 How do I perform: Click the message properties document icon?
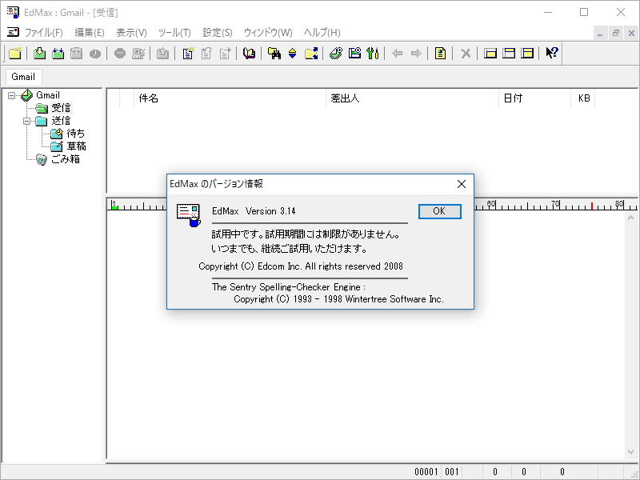(440, 53)
